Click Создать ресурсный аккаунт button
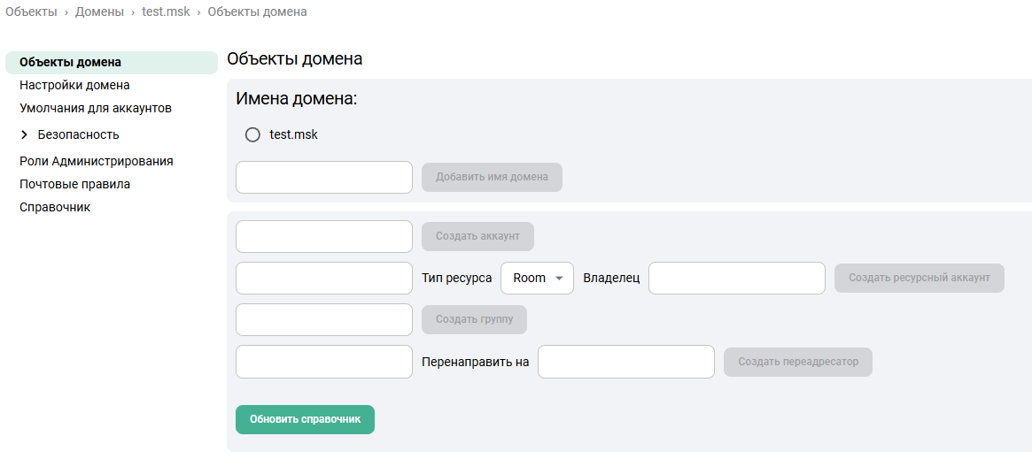Viewport: 1032px width, 459px height. click(x=919, y=278)
